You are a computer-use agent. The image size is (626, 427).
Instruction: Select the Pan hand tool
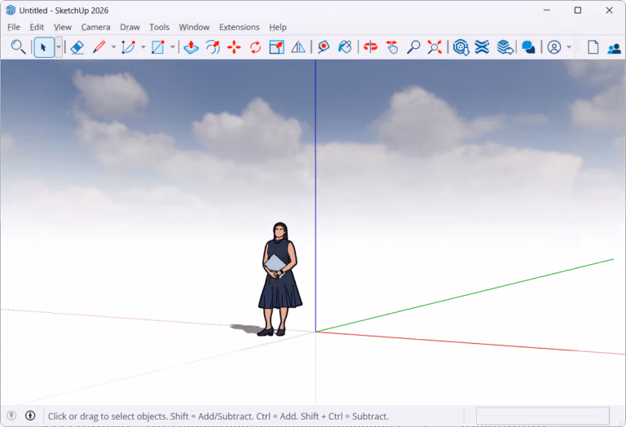point(392,47)
